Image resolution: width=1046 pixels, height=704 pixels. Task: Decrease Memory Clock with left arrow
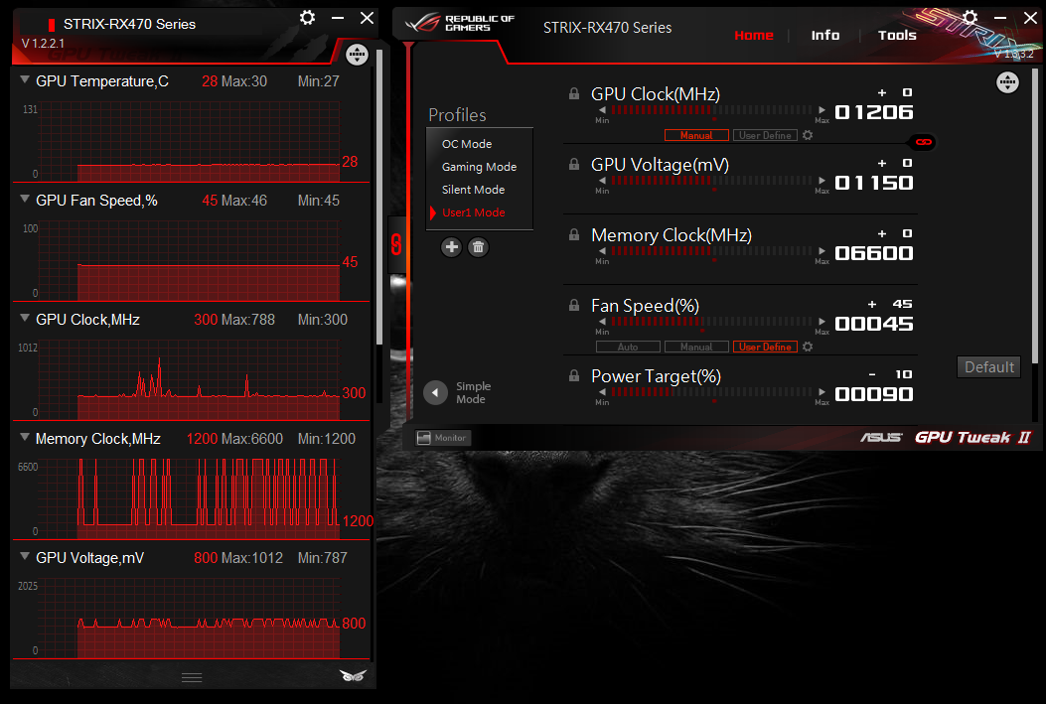602,251
